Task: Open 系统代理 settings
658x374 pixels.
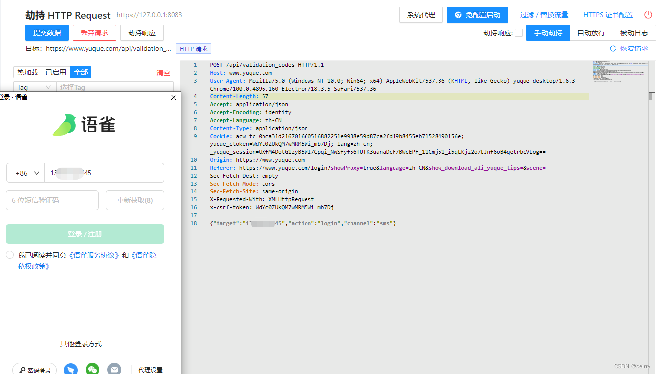Action: [x=421, y=15]
